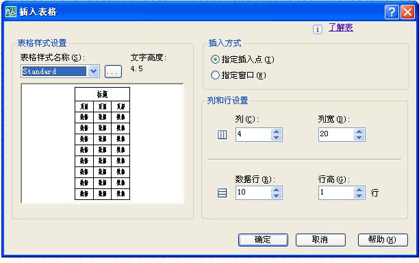Decrease the 数据行 value with down arrow
The width and height of the screenshot is (419, 263).
(277, 196)
